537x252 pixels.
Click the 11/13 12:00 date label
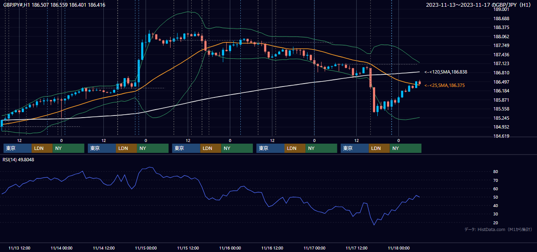[19, 248]
